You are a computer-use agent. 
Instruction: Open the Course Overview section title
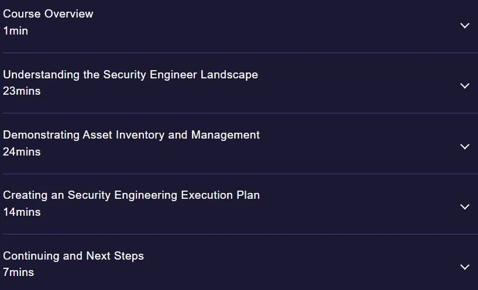[x=48, y=13]
